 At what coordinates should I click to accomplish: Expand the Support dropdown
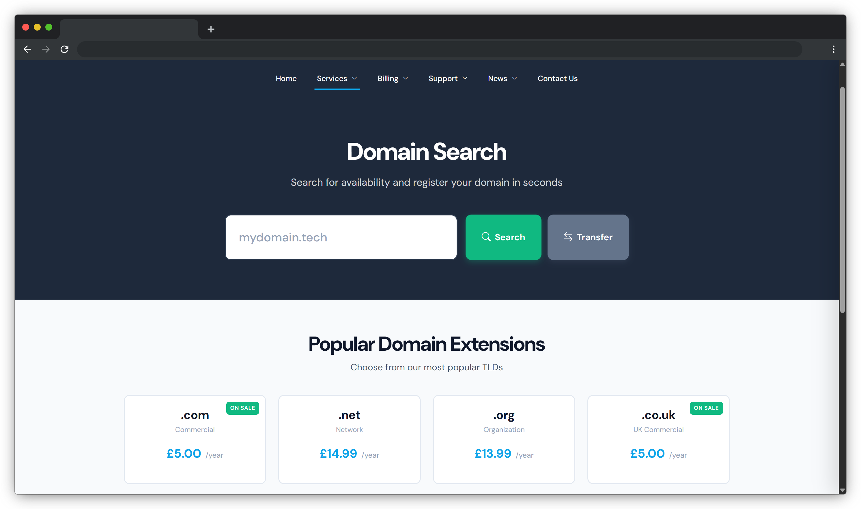(448, 78)
